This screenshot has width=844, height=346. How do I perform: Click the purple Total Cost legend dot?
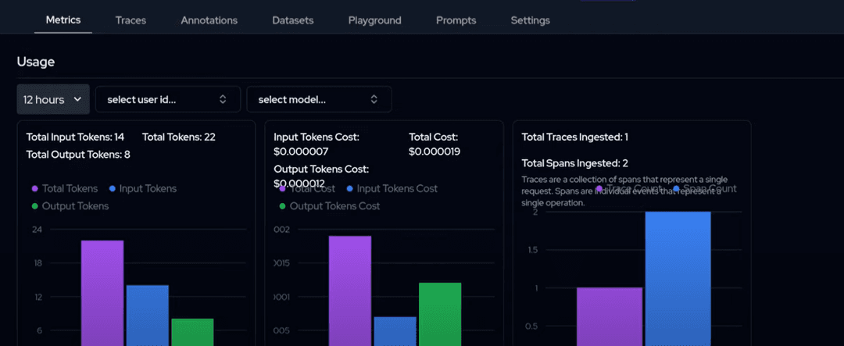click(x=282, y=189)
